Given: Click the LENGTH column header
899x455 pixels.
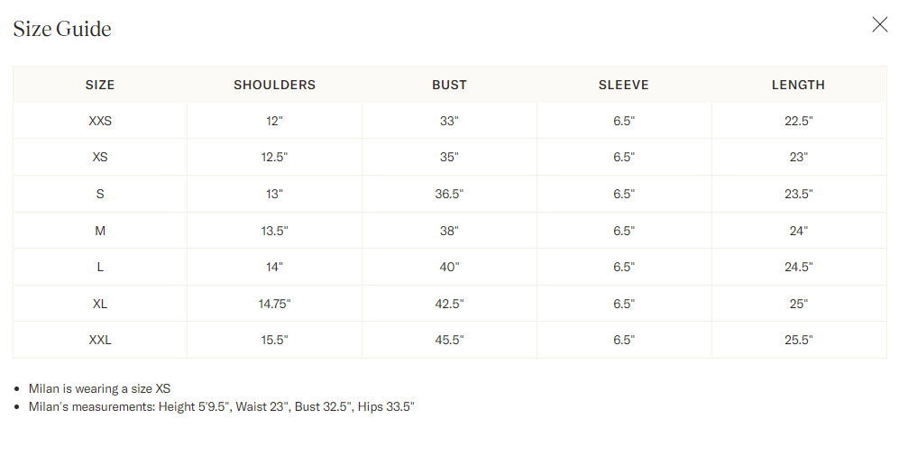Looking at the screenshot, I should (x=798, y=85).
